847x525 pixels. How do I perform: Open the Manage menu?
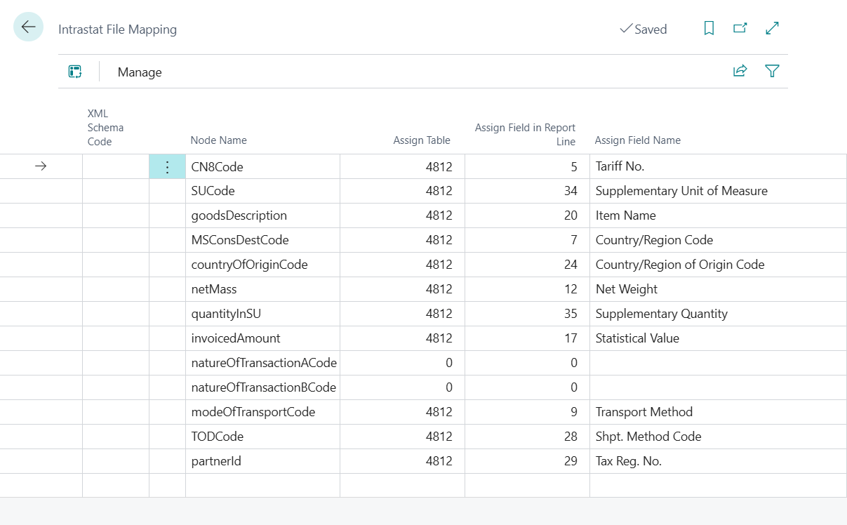click(x=139, y=72)
